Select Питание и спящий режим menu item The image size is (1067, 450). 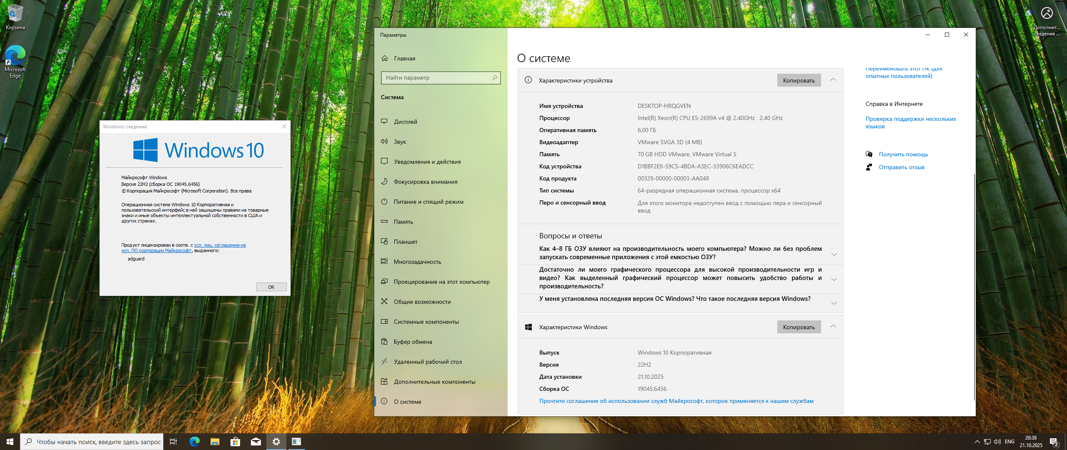[x=428, y=202]
